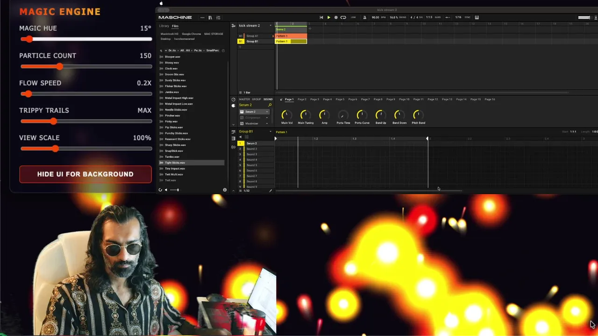Toggle the browser loop icon
This screenshot has height=336, width=598.
[x=160, y=190]
